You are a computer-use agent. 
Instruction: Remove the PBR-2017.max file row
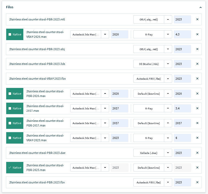(x=197, y=123)
